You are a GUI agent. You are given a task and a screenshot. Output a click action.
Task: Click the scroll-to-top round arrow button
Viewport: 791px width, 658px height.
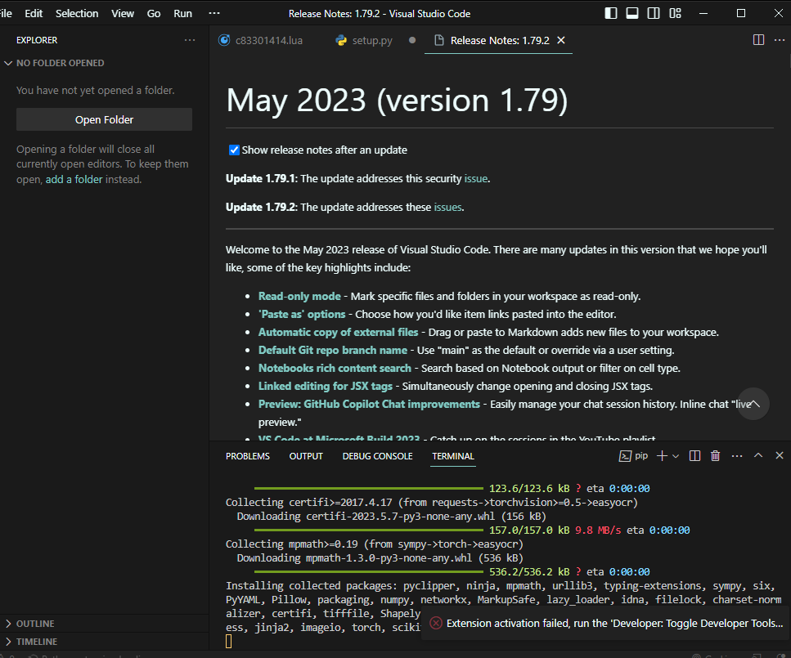(753, 404)
